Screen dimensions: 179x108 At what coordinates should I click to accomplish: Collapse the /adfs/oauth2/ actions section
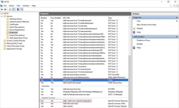pyautogui.click(x=177, y=37)
